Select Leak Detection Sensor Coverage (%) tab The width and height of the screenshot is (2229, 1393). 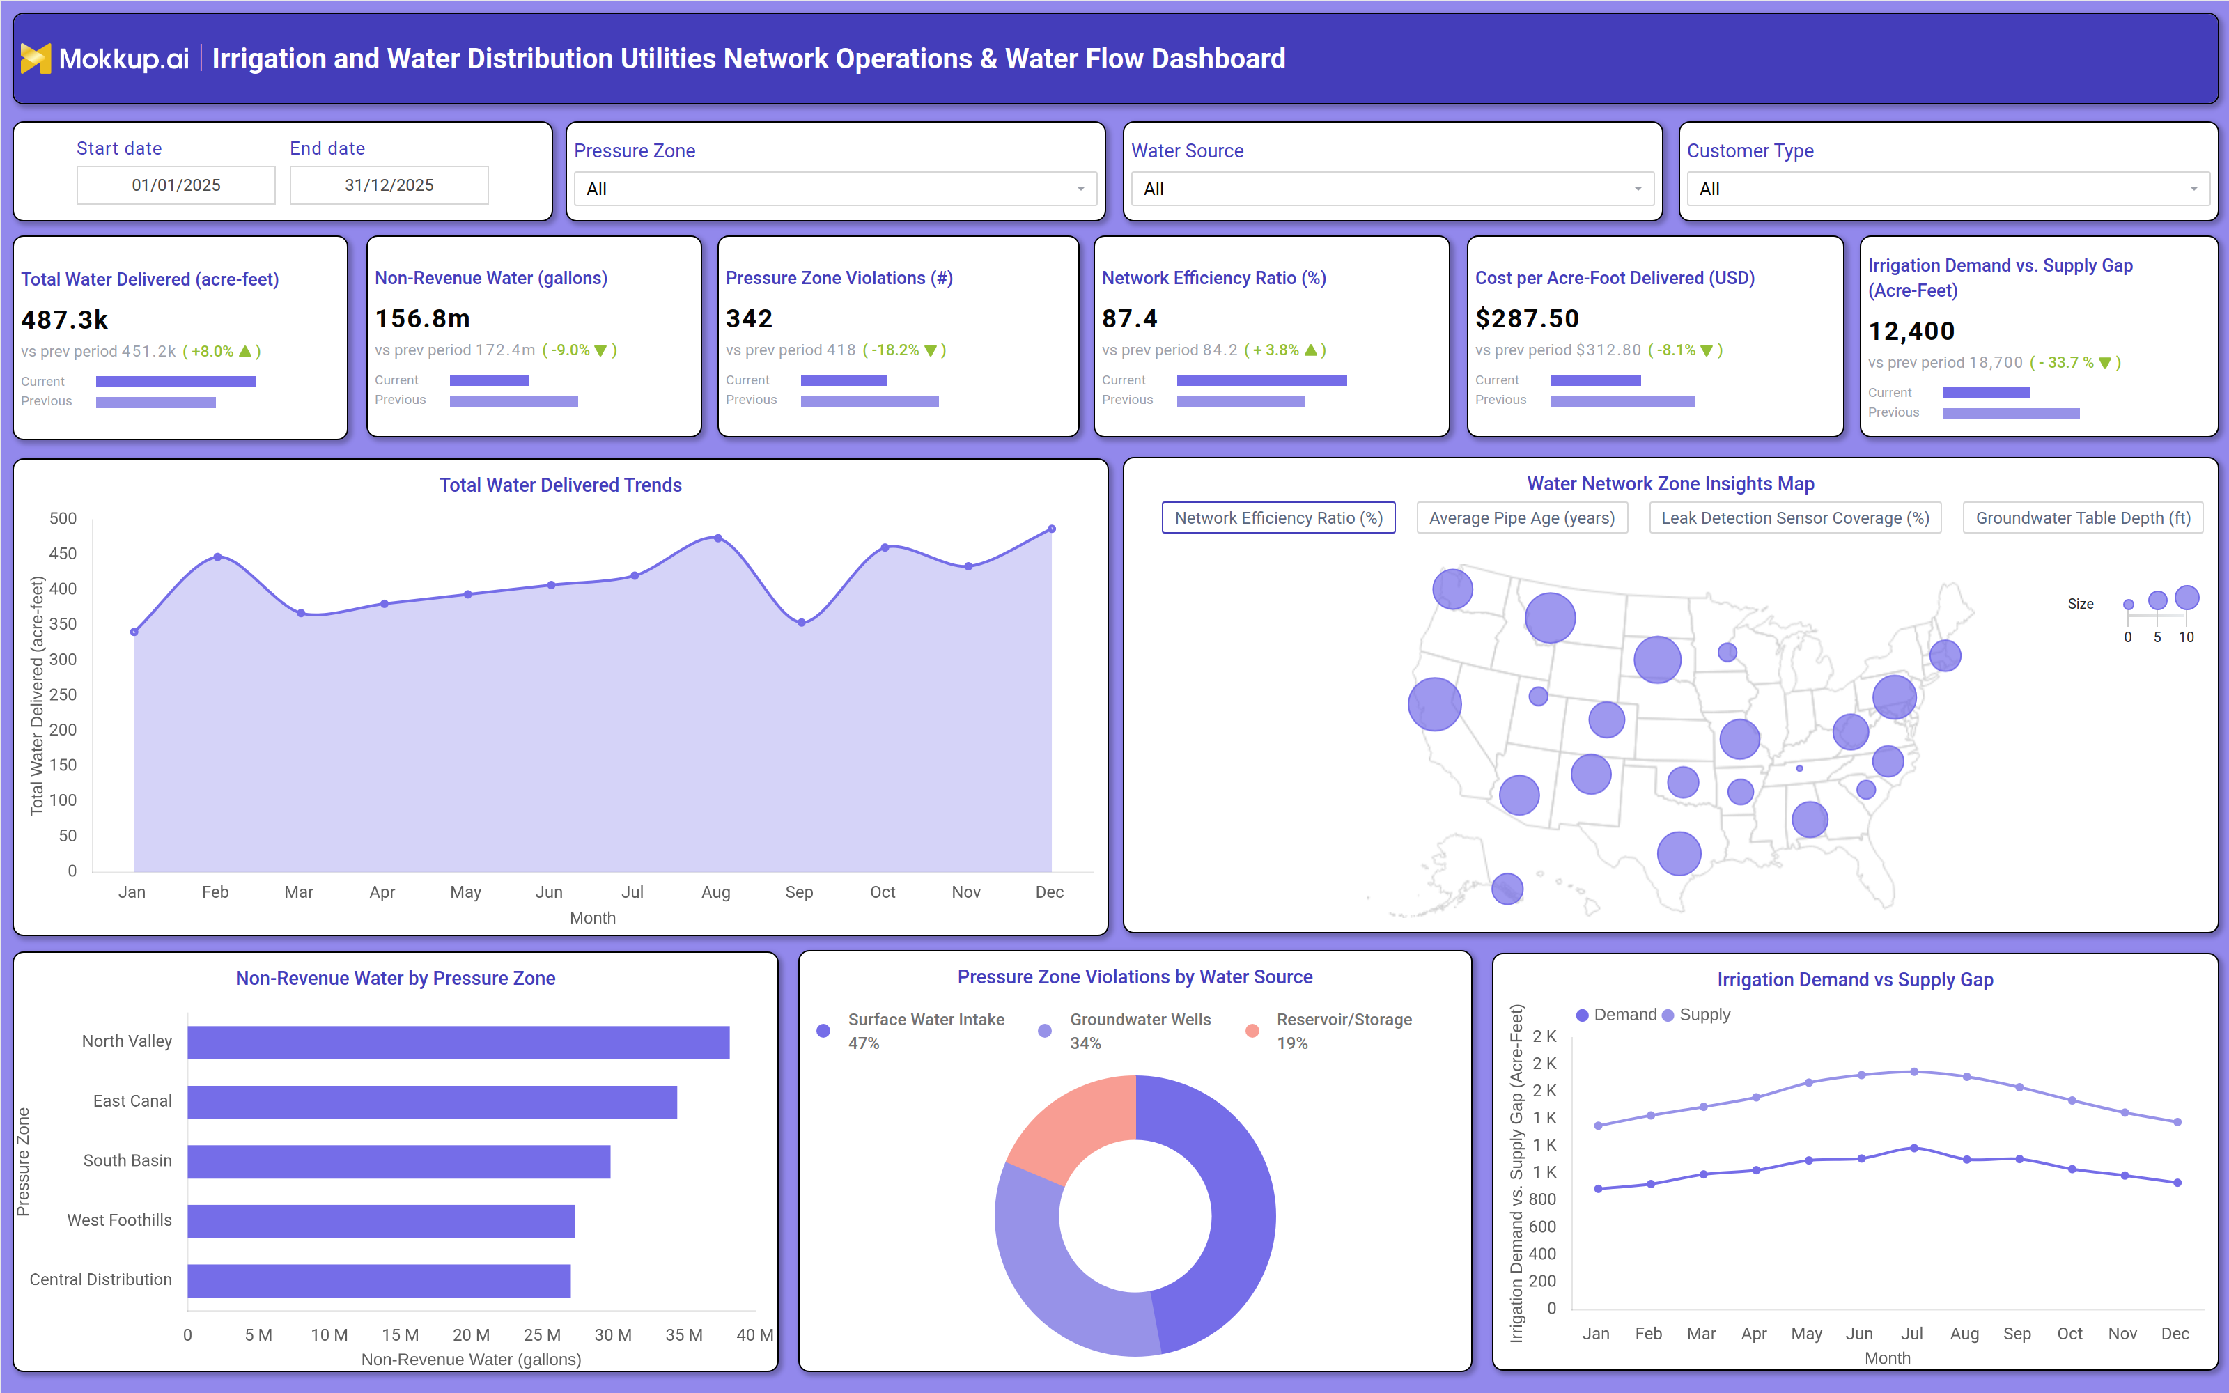[1794, 517]
